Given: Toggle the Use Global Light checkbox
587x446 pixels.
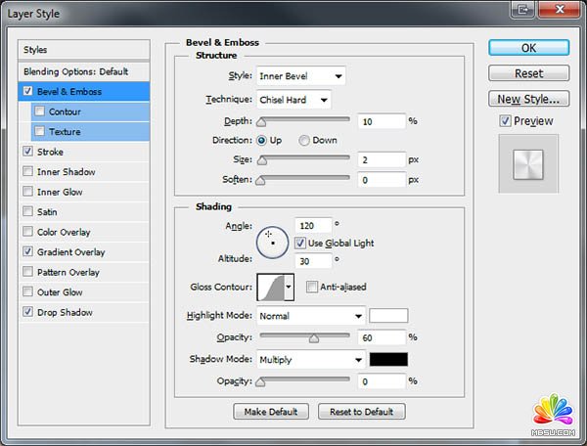Looking at the screenshot, I should (301, 243).
